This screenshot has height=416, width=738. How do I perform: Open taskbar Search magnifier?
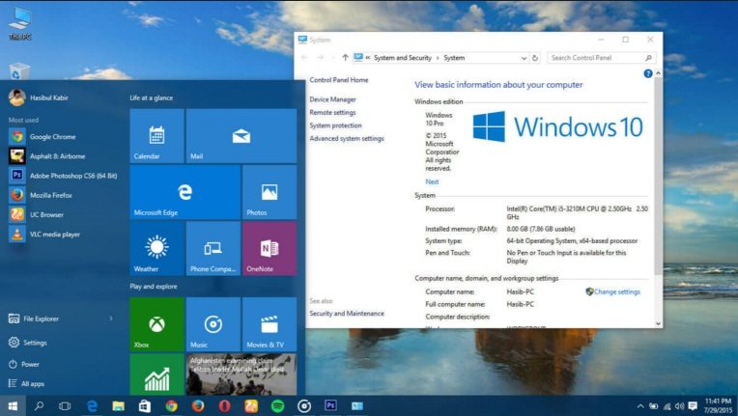point(39,405)
